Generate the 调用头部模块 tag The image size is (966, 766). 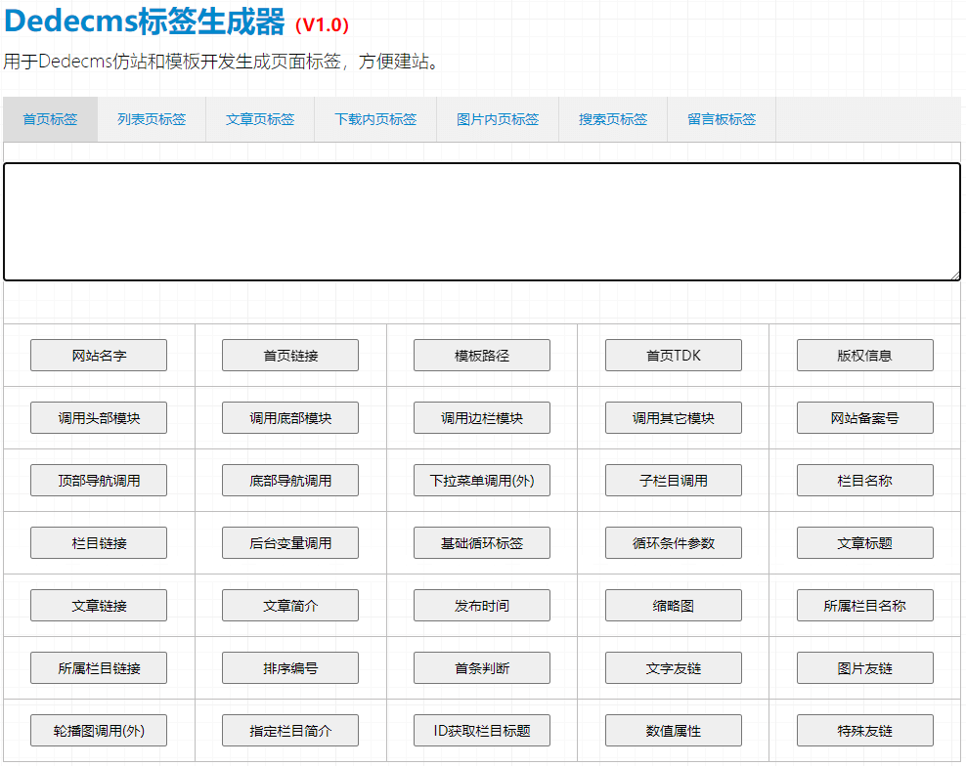point(99,418)
